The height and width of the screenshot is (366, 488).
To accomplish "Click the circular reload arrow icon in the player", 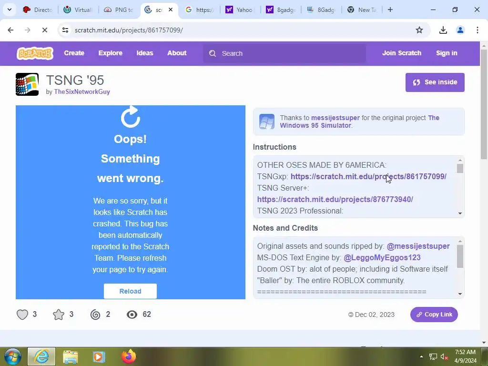I will [x=131, y=117].
